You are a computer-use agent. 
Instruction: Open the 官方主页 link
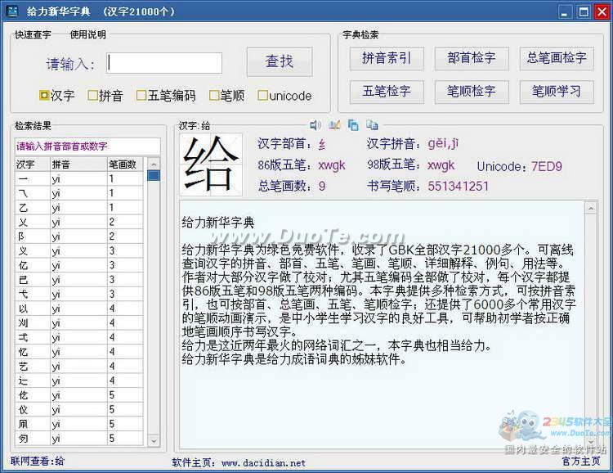581,462
